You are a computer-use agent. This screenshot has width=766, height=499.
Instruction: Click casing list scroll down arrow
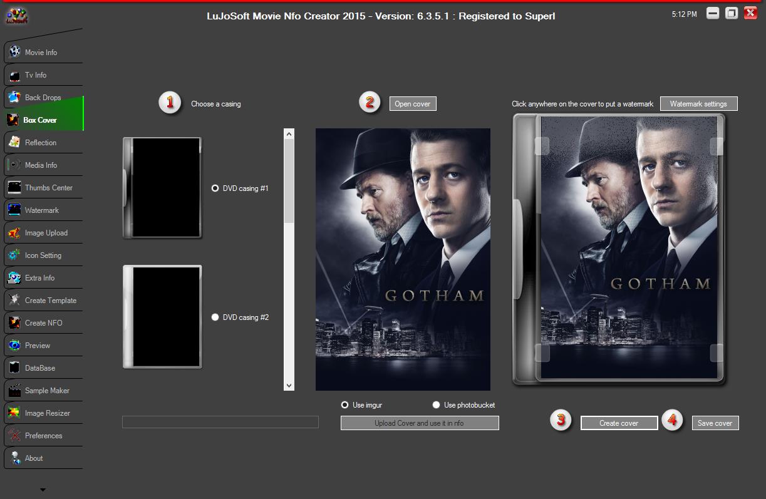click(x=289, y=386)
